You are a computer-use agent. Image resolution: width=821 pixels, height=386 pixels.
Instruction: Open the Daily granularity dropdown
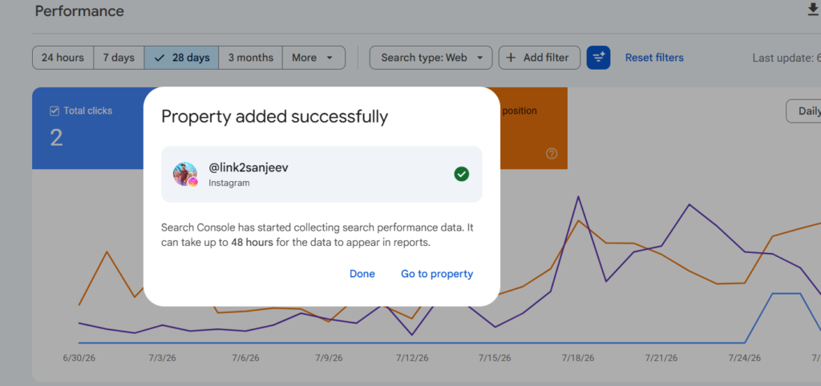803,111
